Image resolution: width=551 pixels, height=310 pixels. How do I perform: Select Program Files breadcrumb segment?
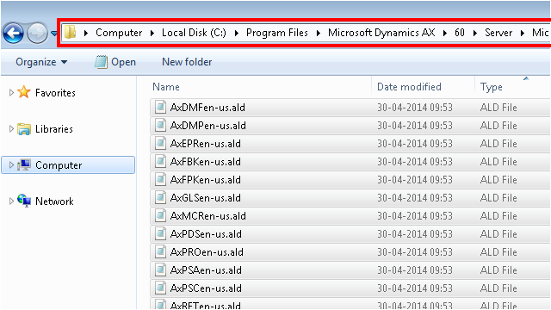click(x=277, y=33)
